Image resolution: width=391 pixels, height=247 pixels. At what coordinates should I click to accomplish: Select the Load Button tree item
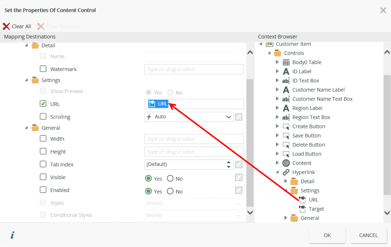pyautogui.click(x=307, y=154)
